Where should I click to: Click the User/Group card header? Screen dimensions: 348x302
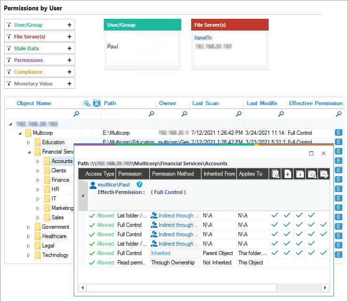142,25
